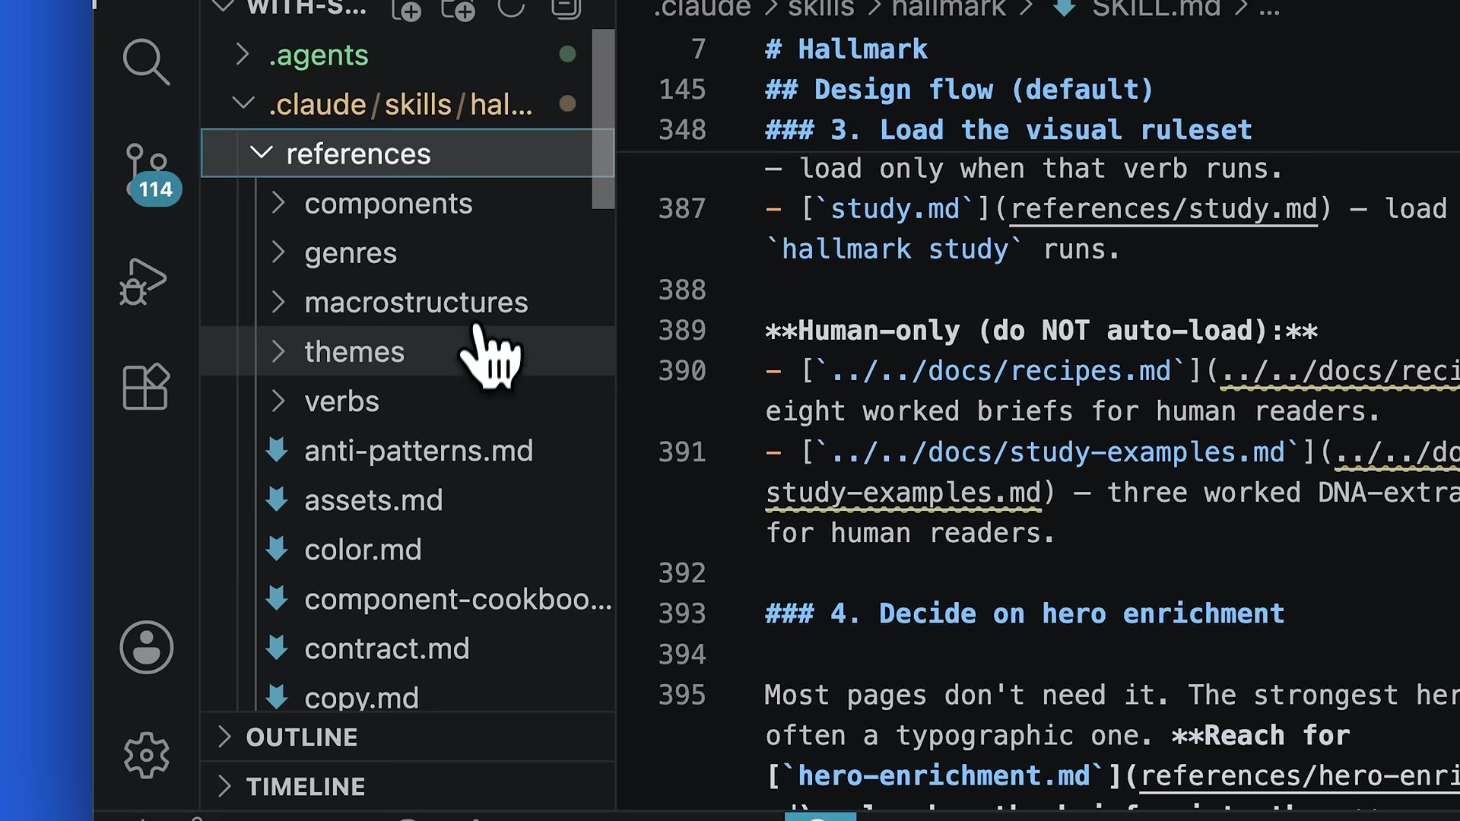Open contract.md file
Image resolution: width=1460 pixels, height=821 pixels.
point(386,648)
